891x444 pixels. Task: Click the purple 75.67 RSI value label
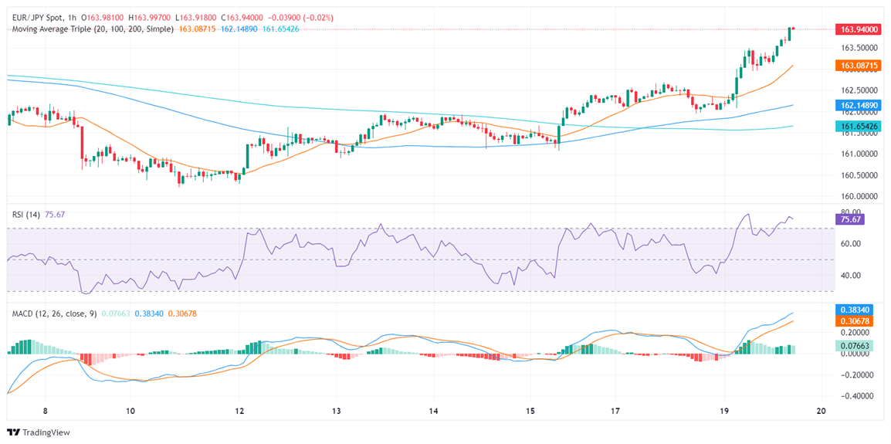tap(852, 219)
